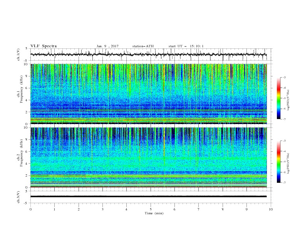The image size is (305, 235).
Task: Click the "VLF Spectra" plot title
Action: point(44,46)
